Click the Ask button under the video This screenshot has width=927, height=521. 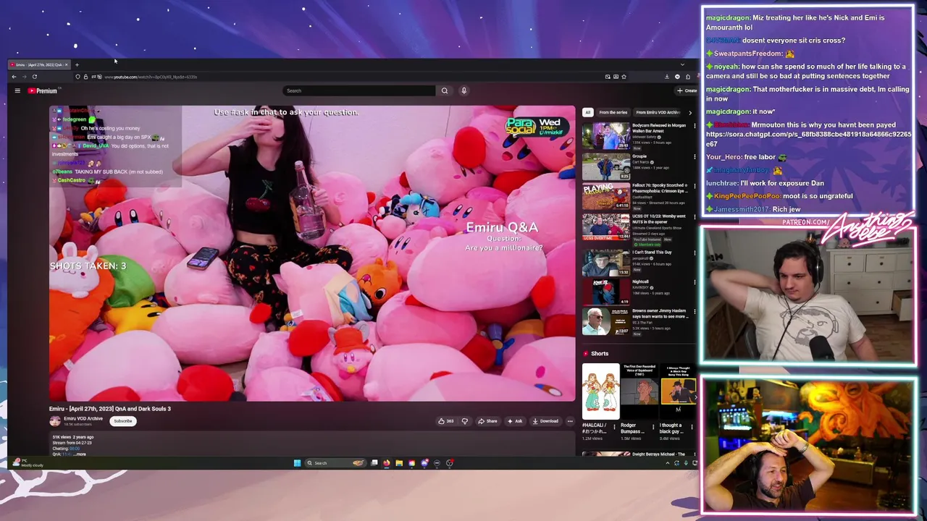pyautogui.click(x=515, y=421)
